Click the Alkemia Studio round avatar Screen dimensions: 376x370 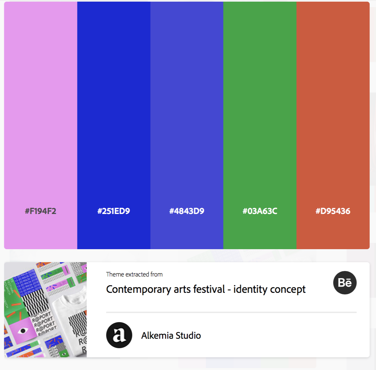(119, 335)
